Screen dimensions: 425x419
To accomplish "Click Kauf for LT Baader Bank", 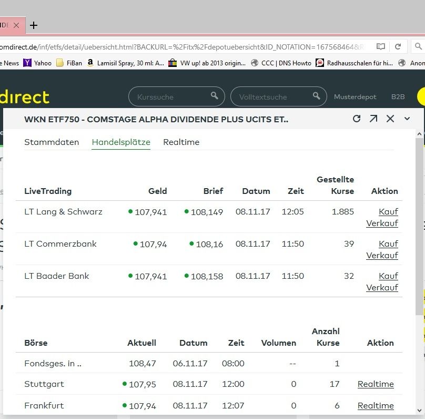I will click(388, 276).
